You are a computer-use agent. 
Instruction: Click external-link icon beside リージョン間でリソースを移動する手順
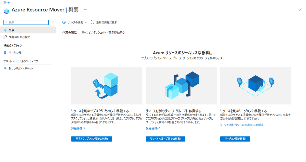click(262, 125)
